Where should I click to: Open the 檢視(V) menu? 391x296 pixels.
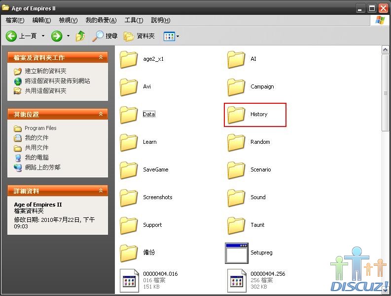click(68, 20)
